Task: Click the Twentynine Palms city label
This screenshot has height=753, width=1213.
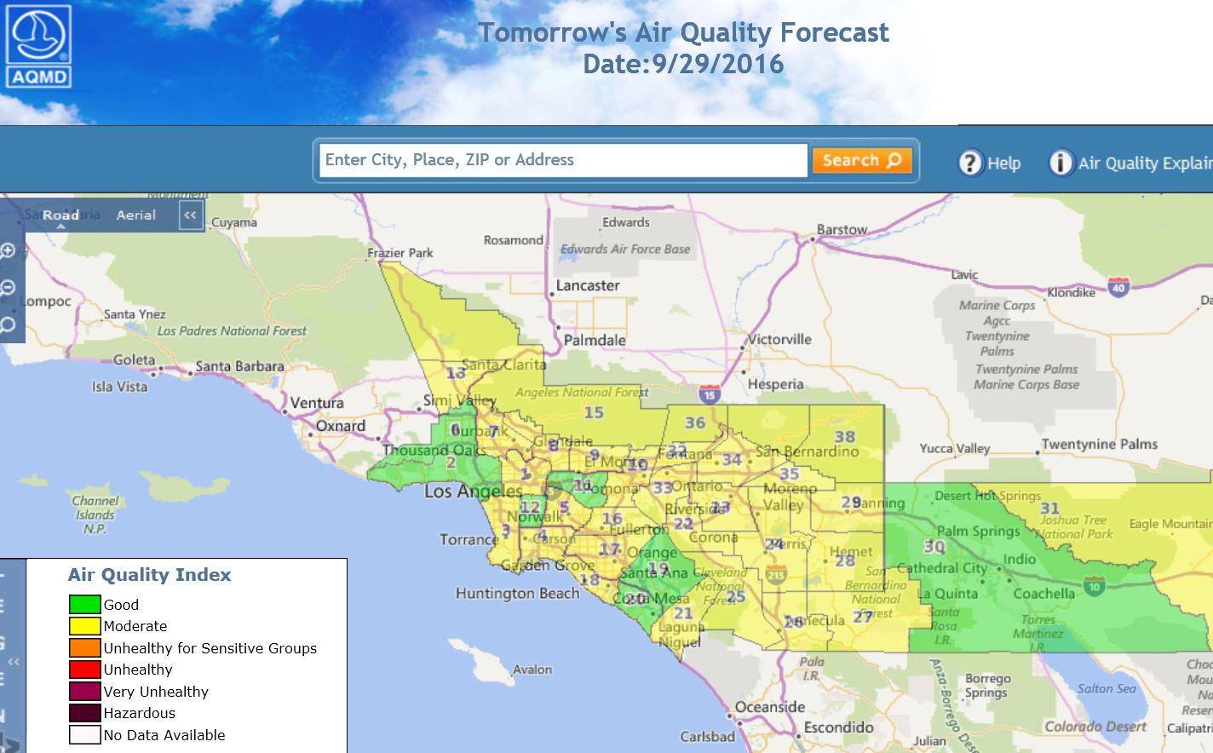Action: coord(1100,444)
